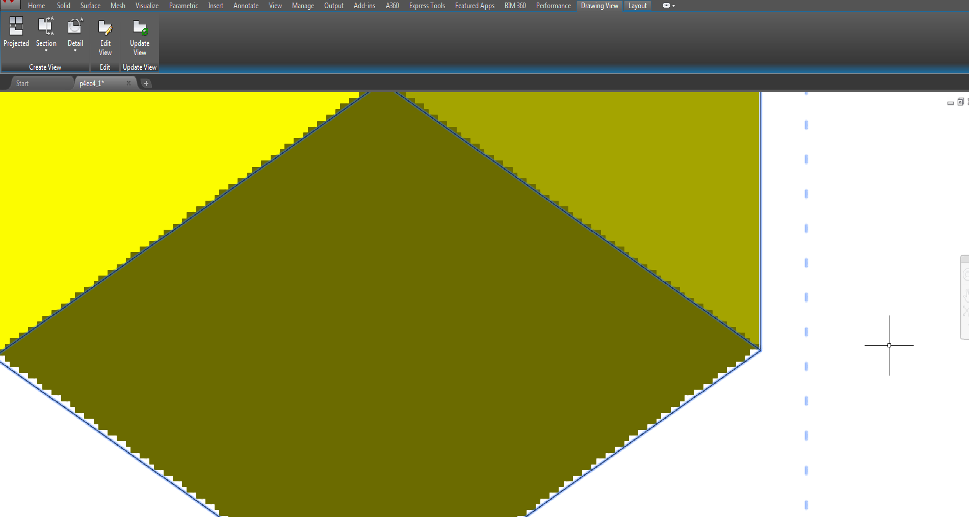Restore paper space with the overlapping-pages icon
969x517 pixels.
[960, 102]
